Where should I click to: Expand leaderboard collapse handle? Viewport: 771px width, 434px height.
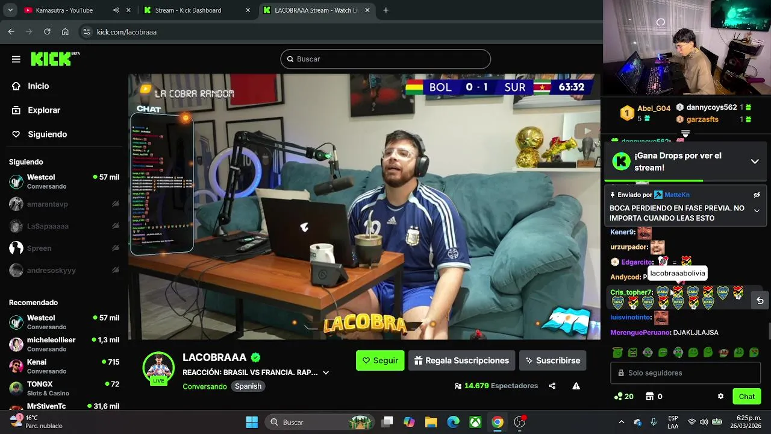685,134
